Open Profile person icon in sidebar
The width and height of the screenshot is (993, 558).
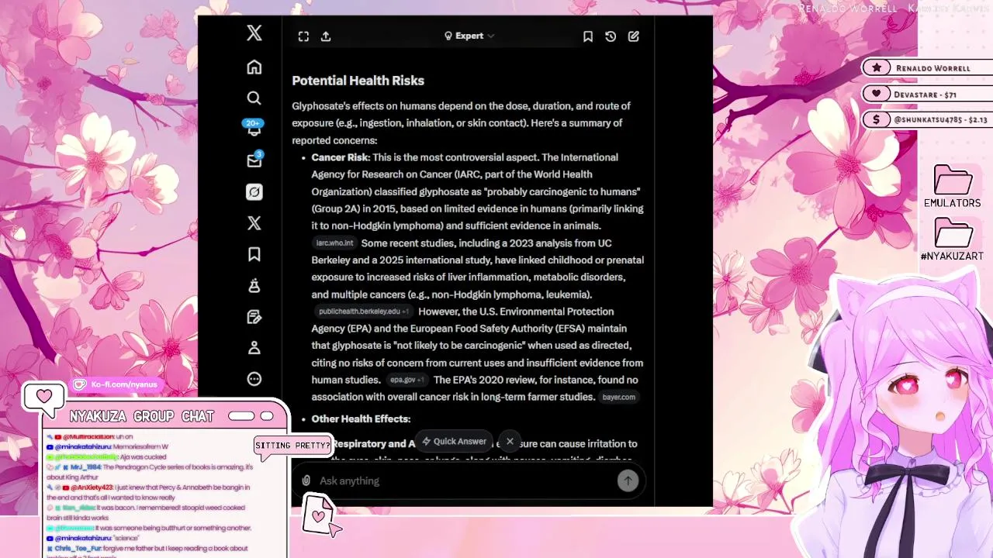(x=254, y=348)
